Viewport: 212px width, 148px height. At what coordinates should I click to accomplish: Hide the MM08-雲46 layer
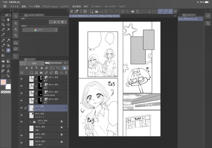[21, 93]
